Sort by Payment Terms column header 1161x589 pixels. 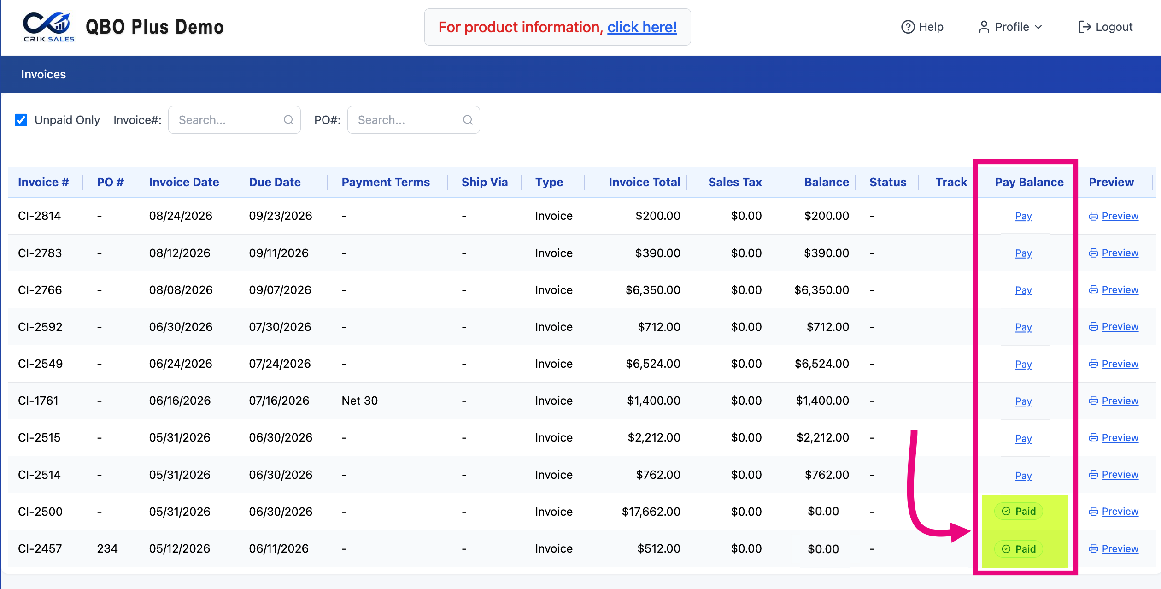pos(386,182)
